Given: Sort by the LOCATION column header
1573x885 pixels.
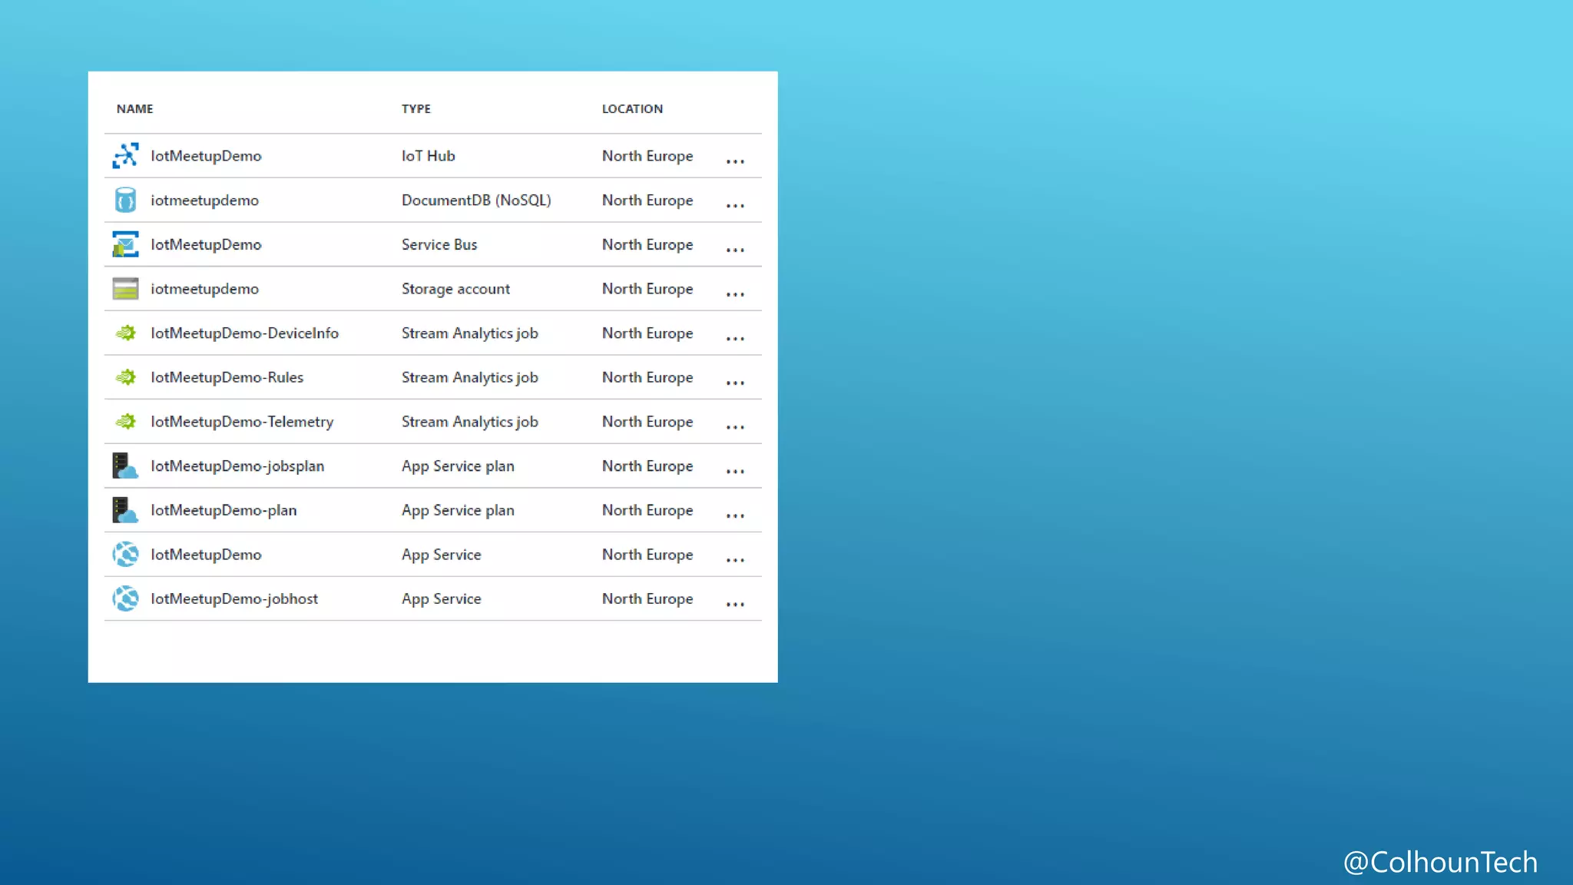Looking at the screenshot, I should point(632,109).
